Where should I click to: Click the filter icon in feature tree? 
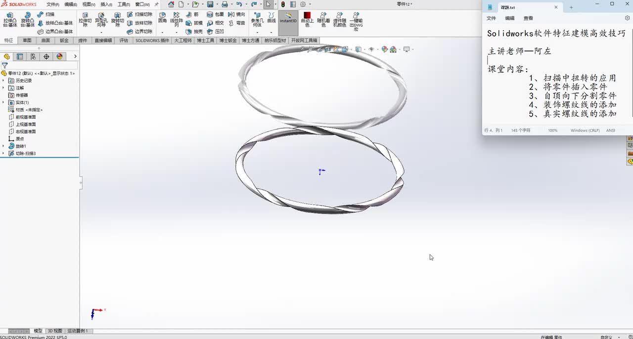coord(5,65)
